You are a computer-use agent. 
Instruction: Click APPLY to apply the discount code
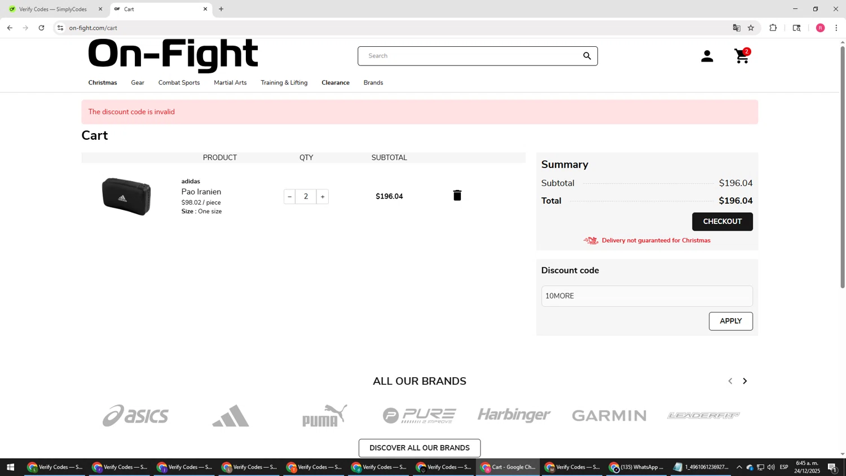point(731,321)
